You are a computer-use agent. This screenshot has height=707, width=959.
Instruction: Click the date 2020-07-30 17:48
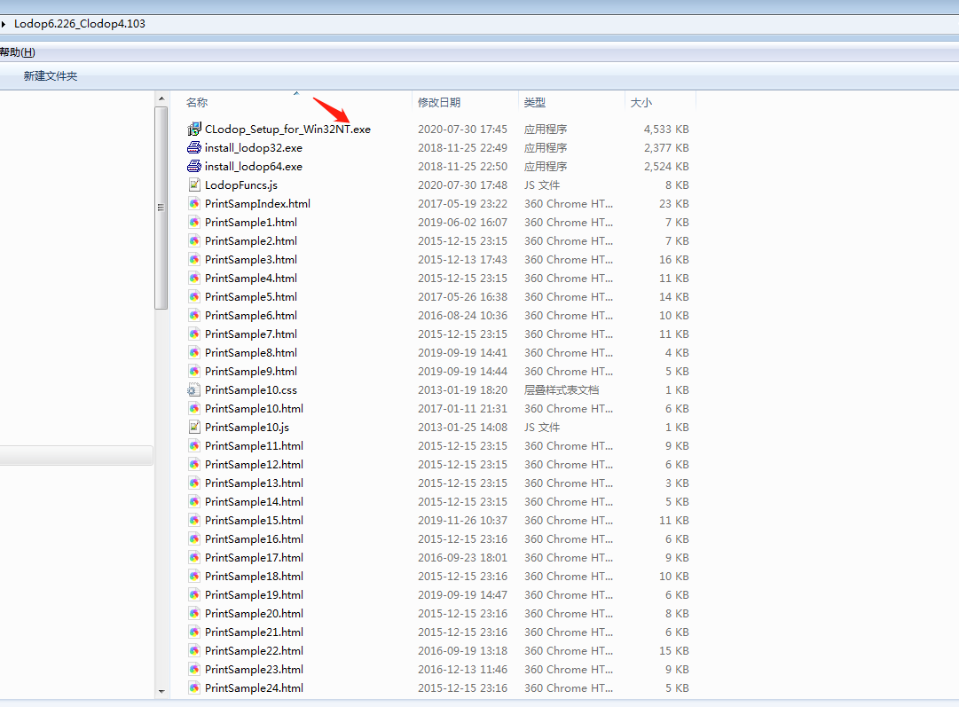coord(462,185)
